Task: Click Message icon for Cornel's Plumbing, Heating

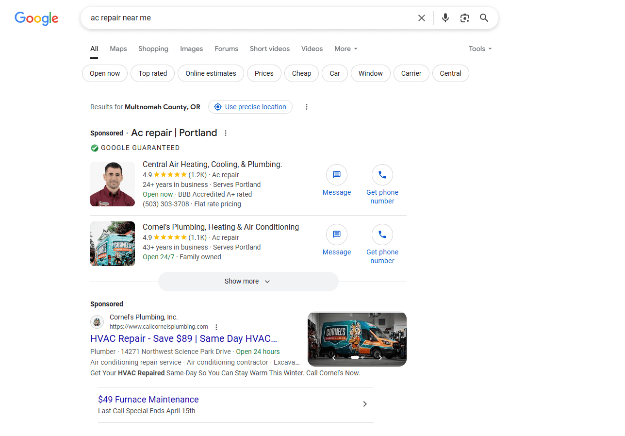Action: pyautogui.click(x=337, y=235)
